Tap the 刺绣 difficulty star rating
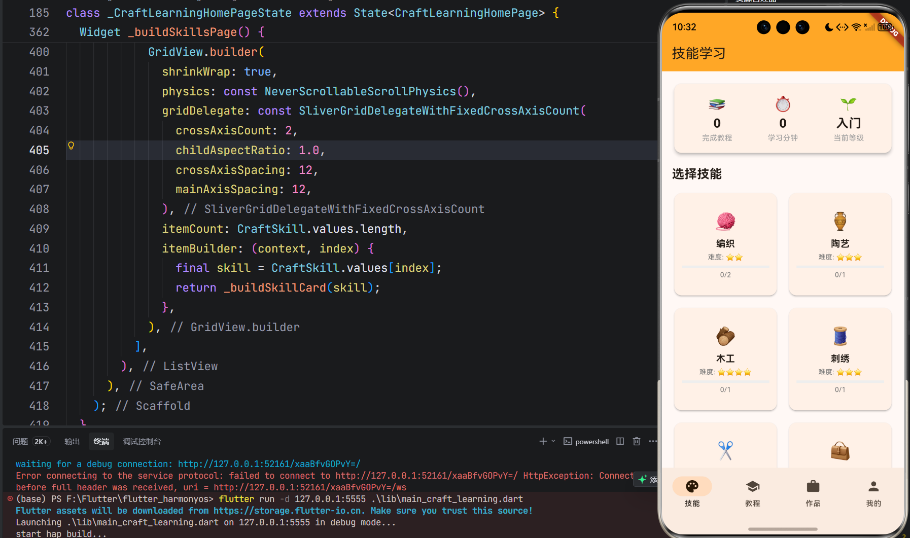This screenshot has width=910, height=538. [x=849, y=372]
